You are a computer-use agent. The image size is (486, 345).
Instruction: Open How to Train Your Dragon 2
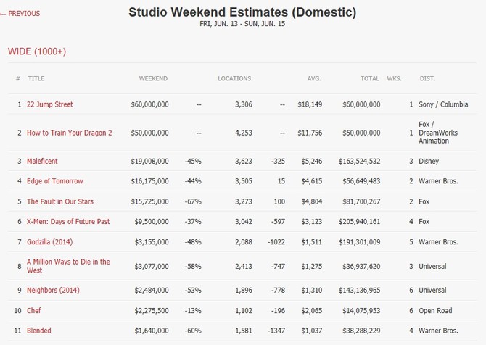point(69,133)
